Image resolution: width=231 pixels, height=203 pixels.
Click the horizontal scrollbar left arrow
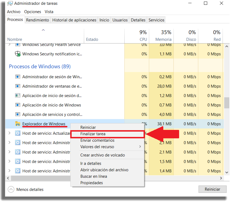tap(8, 178)
